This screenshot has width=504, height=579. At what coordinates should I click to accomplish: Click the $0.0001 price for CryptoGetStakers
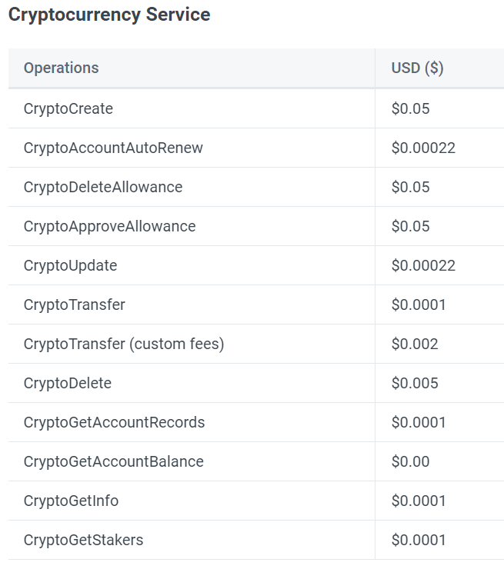point(419,540)
